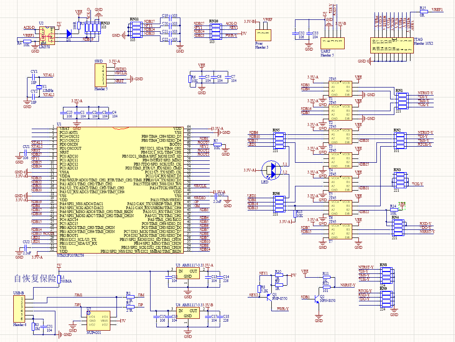Select the R7 10K resistor symbol
The width and height of the screenshot is (455, 342).
tap(217, 144)
